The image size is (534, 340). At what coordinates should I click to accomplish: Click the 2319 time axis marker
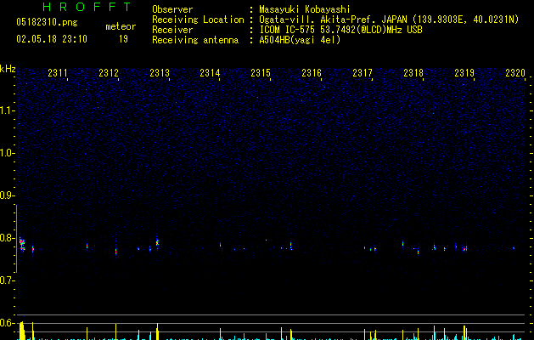(464, 73)
